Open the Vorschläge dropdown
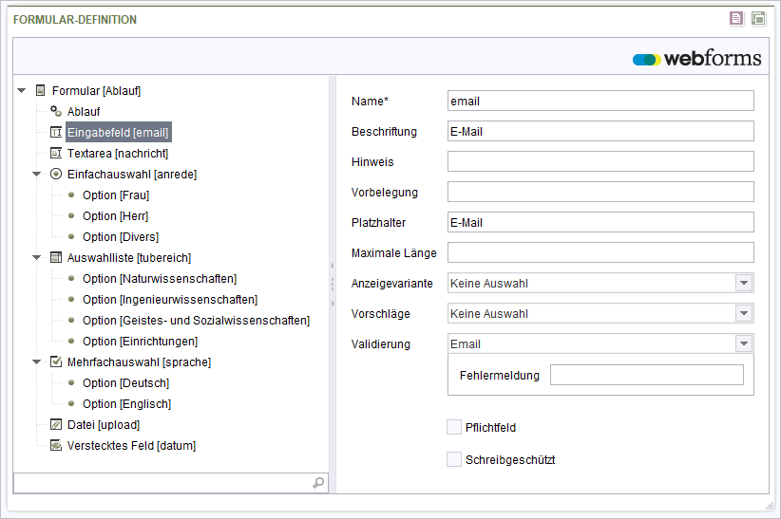The height and width of the screenshot is (519, 781). [x=744, y=313]
